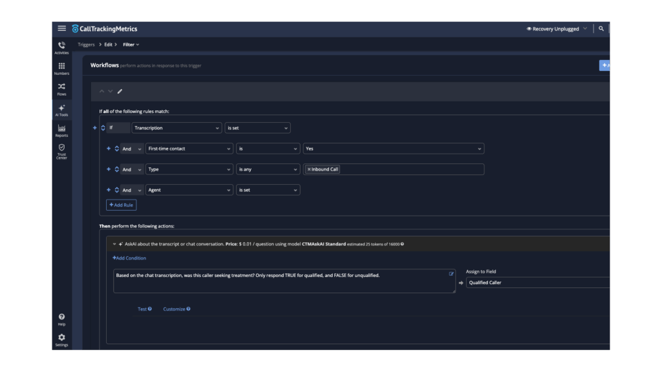Open the 'is any' operator dropdown
The width and height of the screenshot is (662, 372).
click(268, 169)
